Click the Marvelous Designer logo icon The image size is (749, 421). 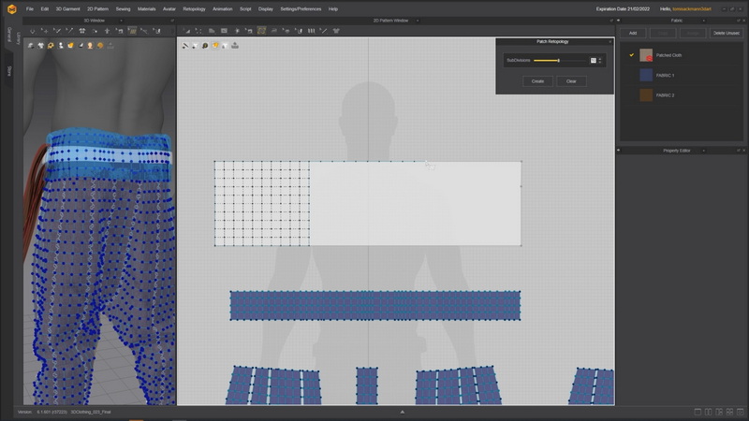[x=12, y=9]
